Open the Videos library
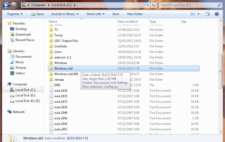The width and height of the screenshot is (225, 142). tap(20, 73)
